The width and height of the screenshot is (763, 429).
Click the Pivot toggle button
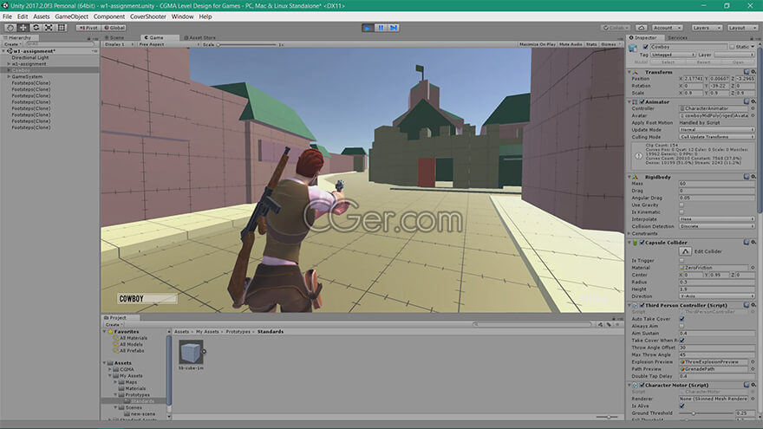coord(88,28)
